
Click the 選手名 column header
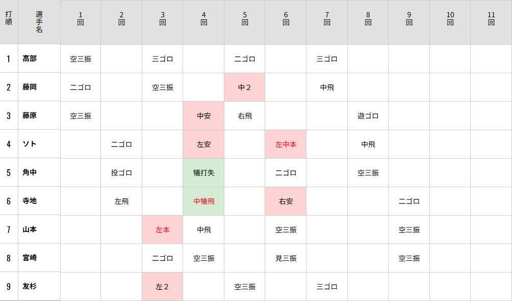[x=39, y=22]
